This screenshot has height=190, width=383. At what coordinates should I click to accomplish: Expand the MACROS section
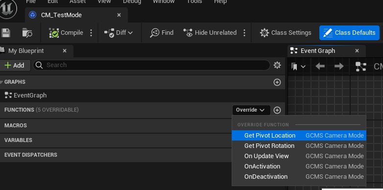(15, 125)
